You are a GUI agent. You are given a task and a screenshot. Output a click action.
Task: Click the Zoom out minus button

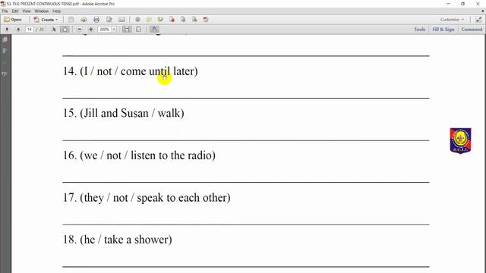point(79,29)
